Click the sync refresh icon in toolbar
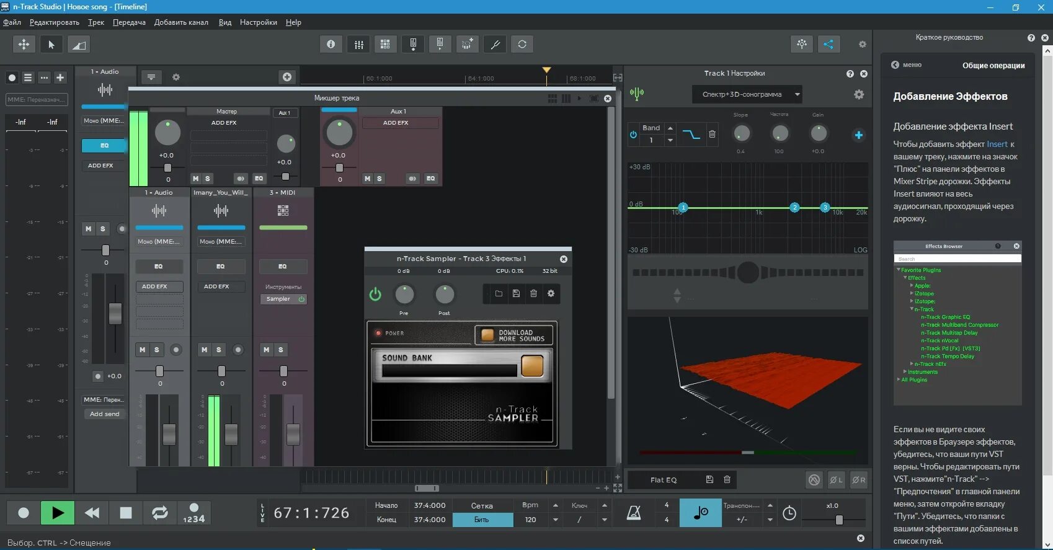The height and width of the screenshot is (550, 1053). click(522, 44)
